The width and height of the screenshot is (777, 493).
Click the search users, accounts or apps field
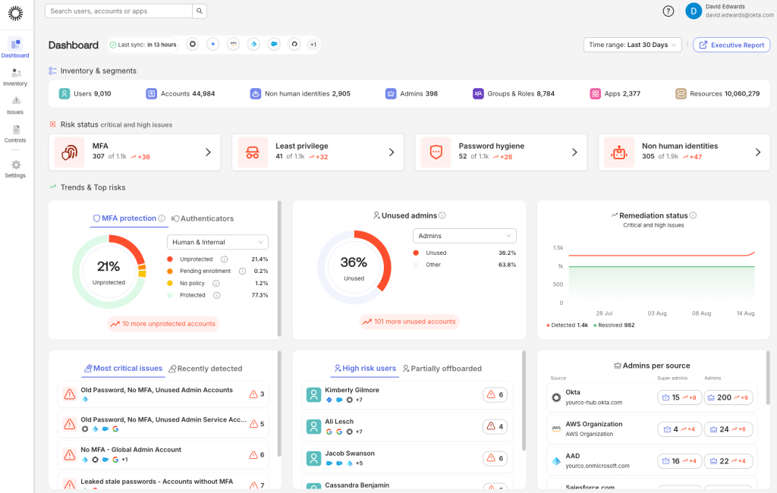(118, 11)
